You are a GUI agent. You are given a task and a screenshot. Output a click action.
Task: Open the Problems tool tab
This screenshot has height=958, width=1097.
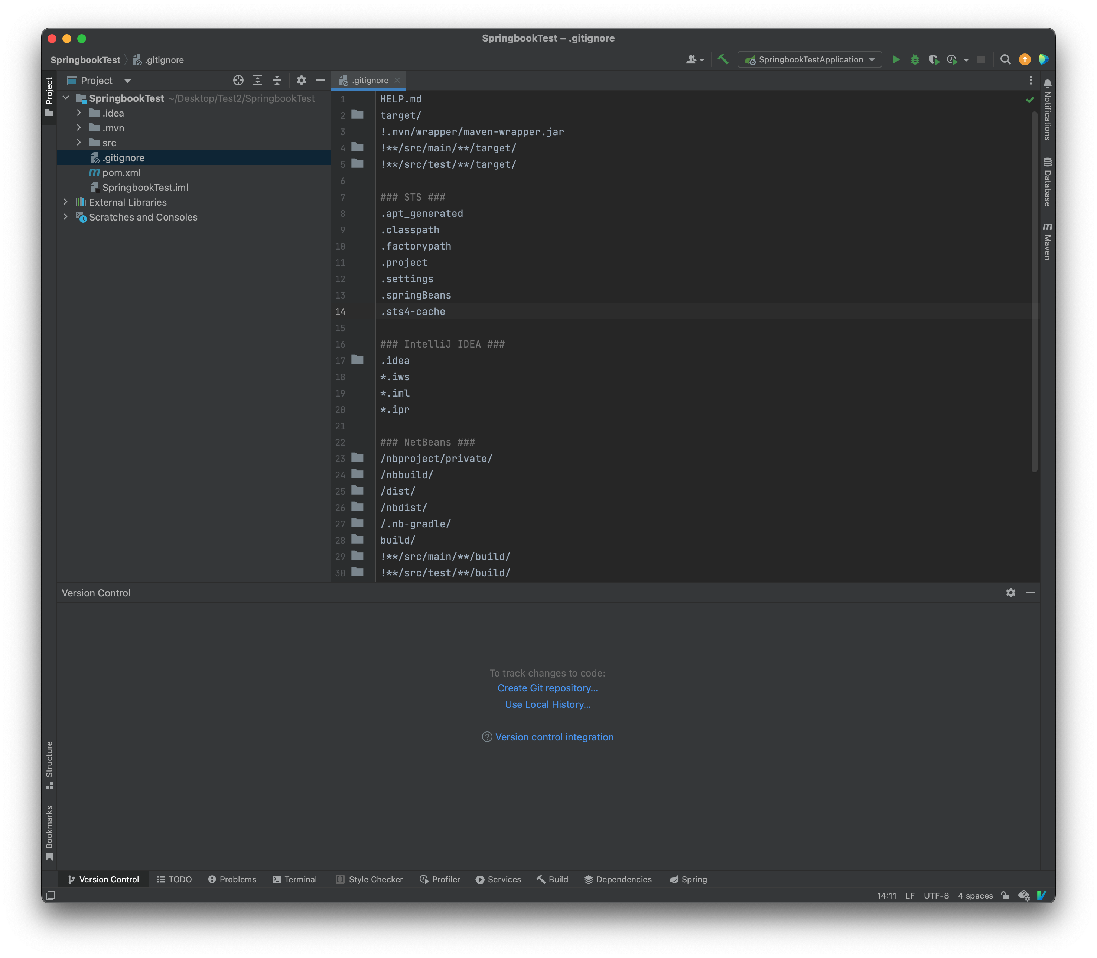click(x=232, y=879)
